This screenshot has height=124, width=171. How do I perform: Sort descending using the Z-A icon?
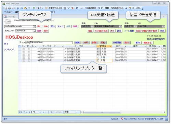coord(41,8)
